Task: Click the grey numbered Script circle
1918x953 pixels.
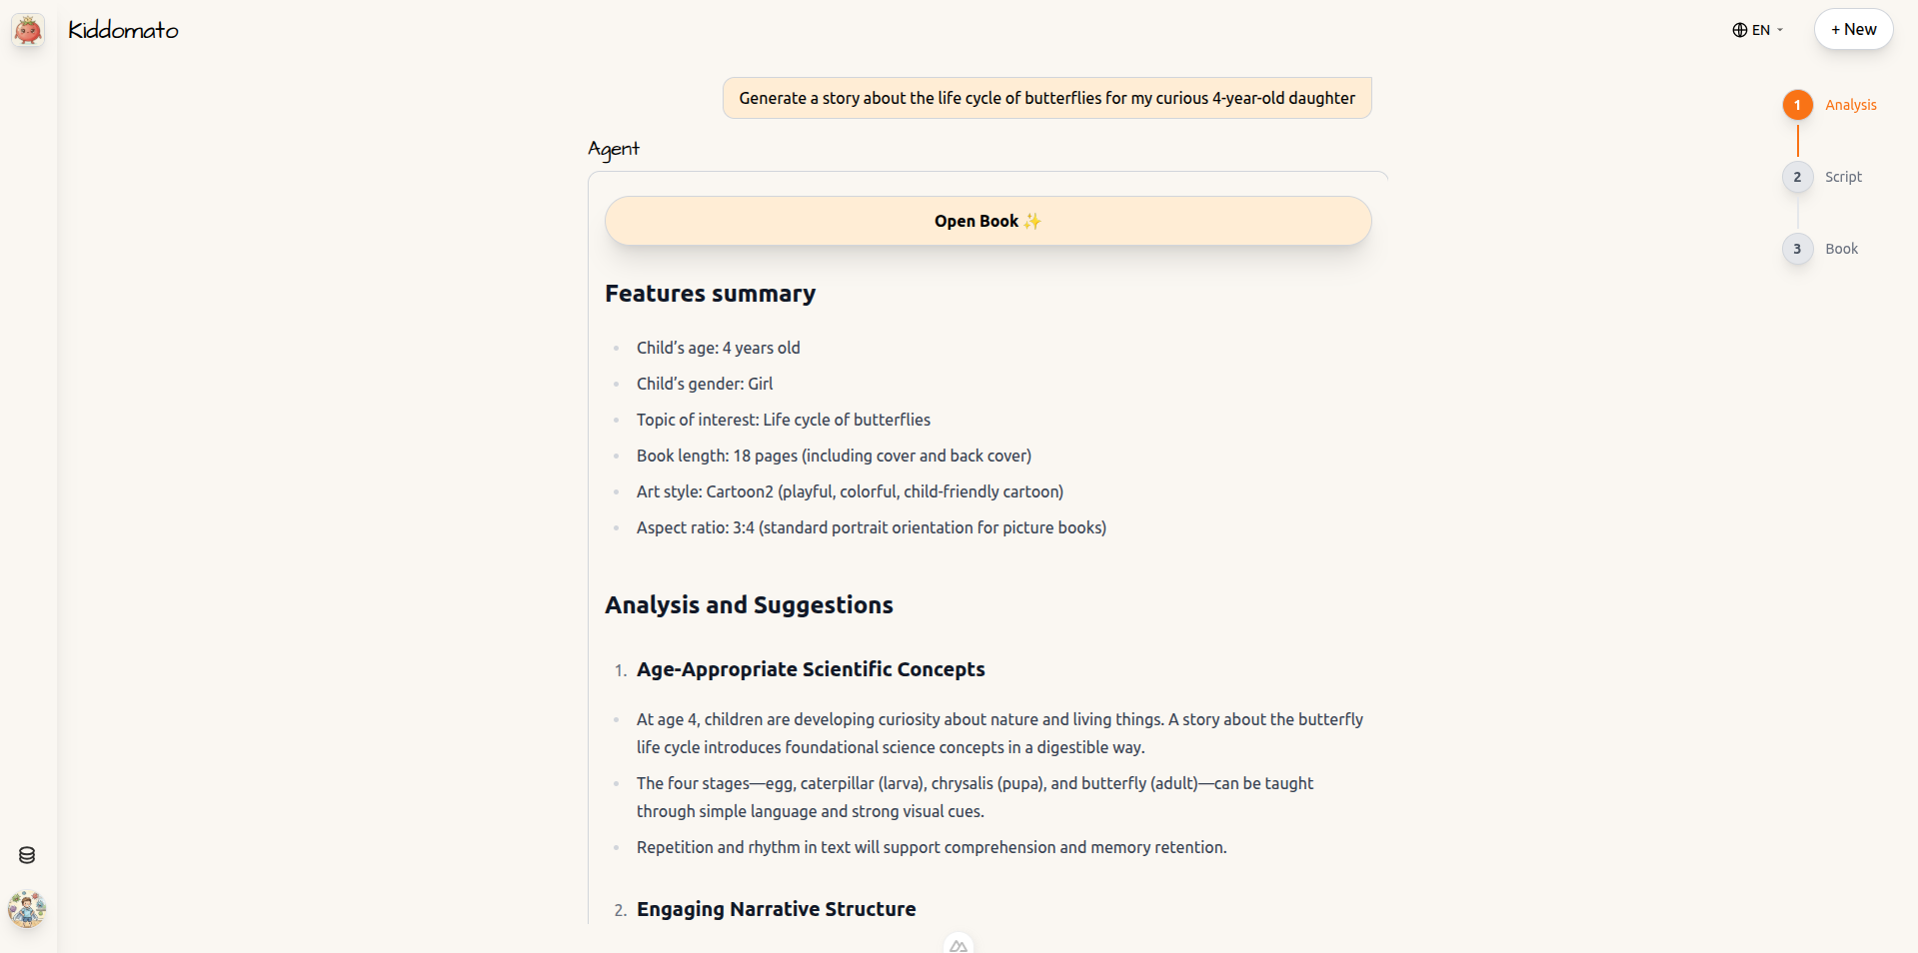Action: tap(1797, 177)
